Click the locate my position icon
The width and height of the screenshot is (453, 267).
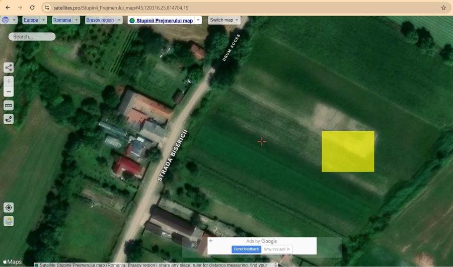pos(9,208)
